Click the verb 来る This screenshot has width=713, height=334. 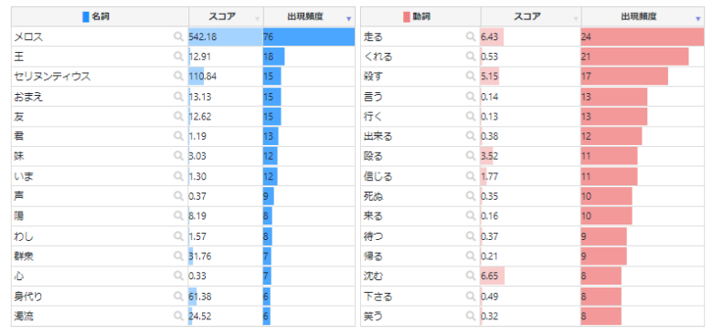tap(373, 216)
